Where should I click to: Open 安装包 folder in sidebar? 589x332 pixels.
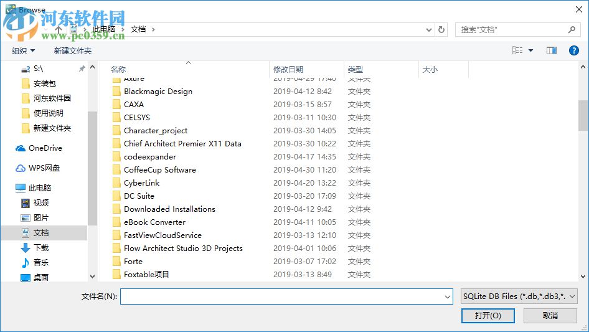(x=45, y=83)
